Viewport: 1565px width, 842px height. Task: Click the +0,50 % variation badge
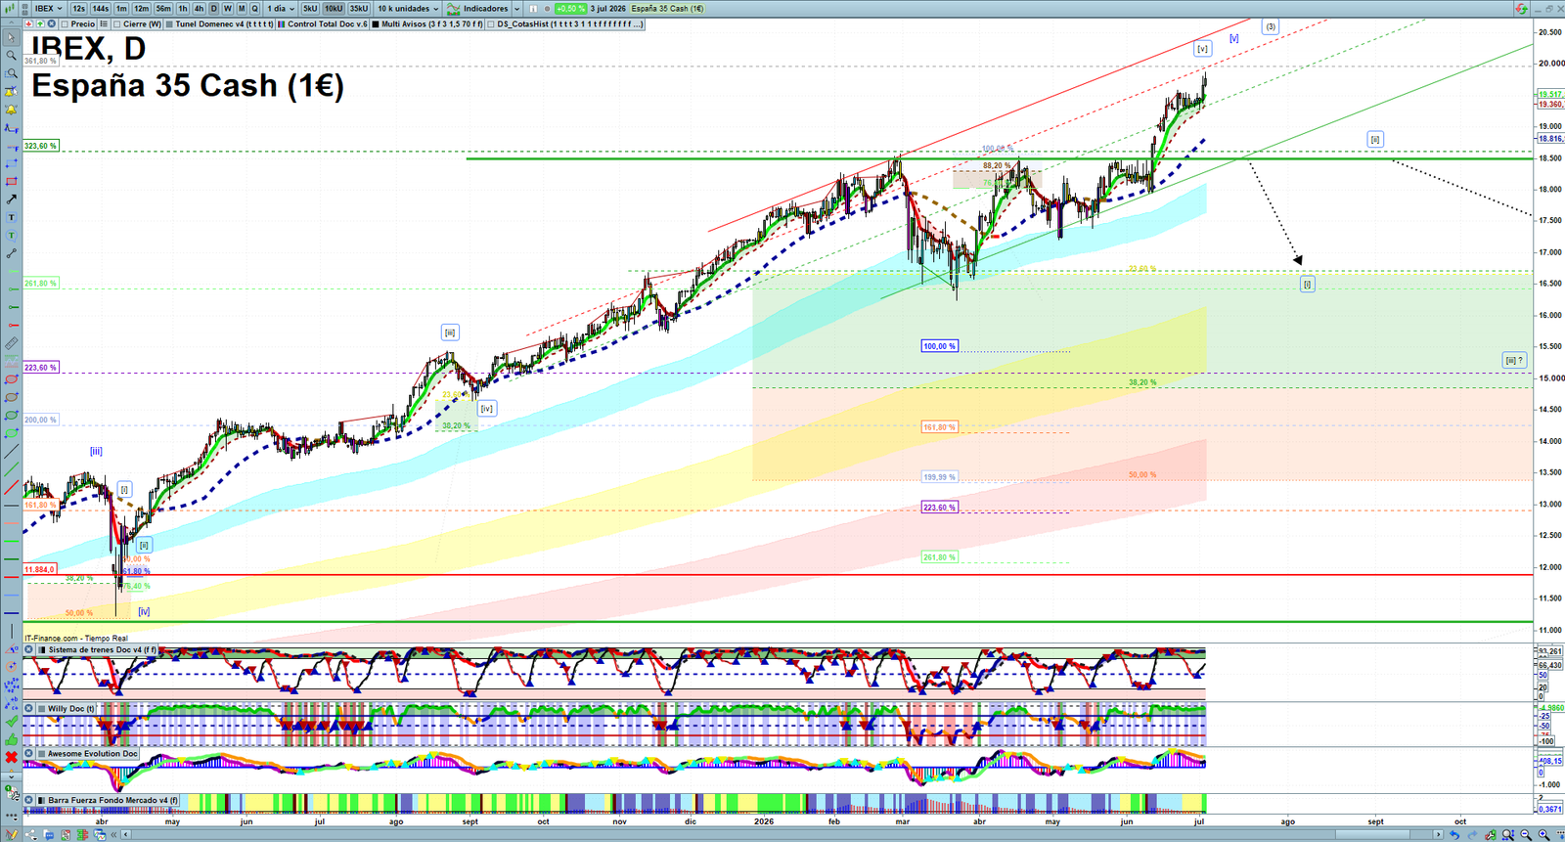coord(570,8)
